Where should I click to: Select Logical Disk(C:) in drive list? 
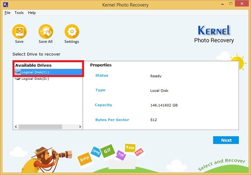[48, 72]
